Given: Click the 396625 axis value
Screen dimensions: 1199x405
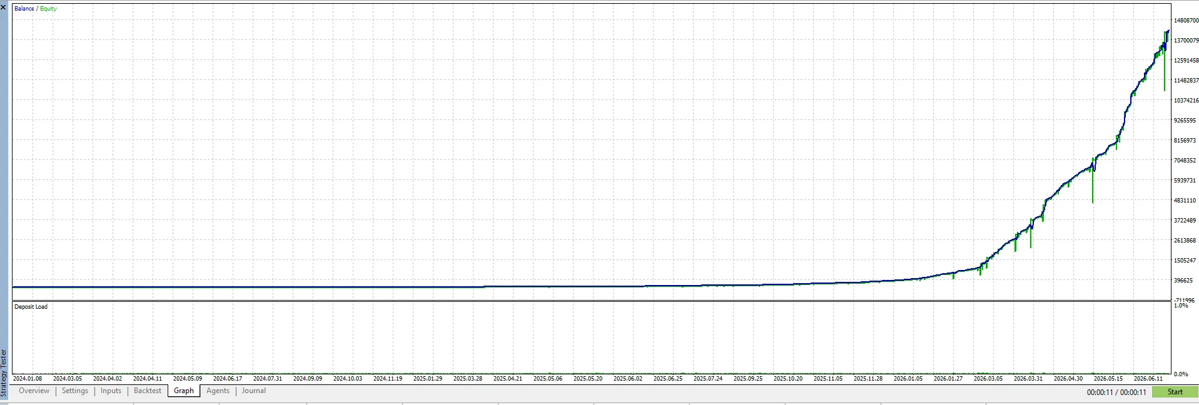Looking at the screenshot, I should 1183,281.
